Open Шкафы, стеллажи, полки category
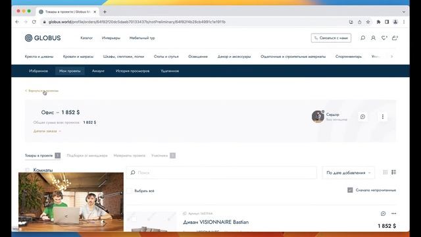421x237 pixels. click(124, 57)
